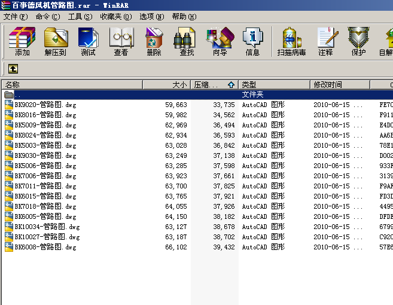Select file BK10034-管路图.dwg
393x305 pixels.
(x=47, y=227)
